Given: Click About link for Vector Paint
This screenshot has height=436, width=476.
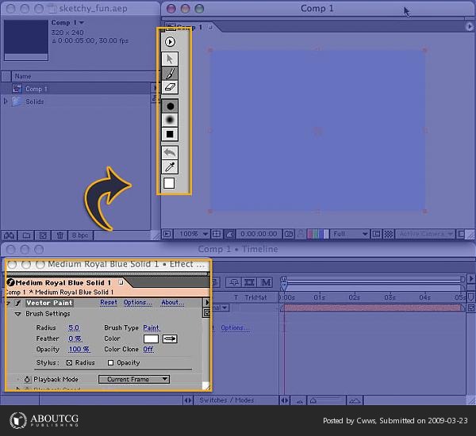Looking at the screenshot, I should 173,303.
